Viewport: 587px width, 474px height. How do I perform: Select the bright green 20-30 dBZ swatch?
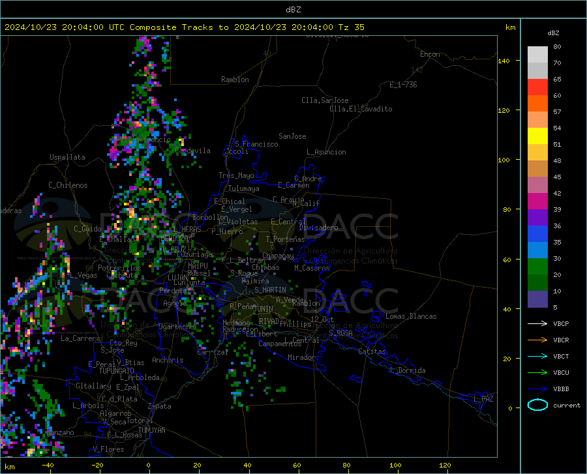pos(537,267)
